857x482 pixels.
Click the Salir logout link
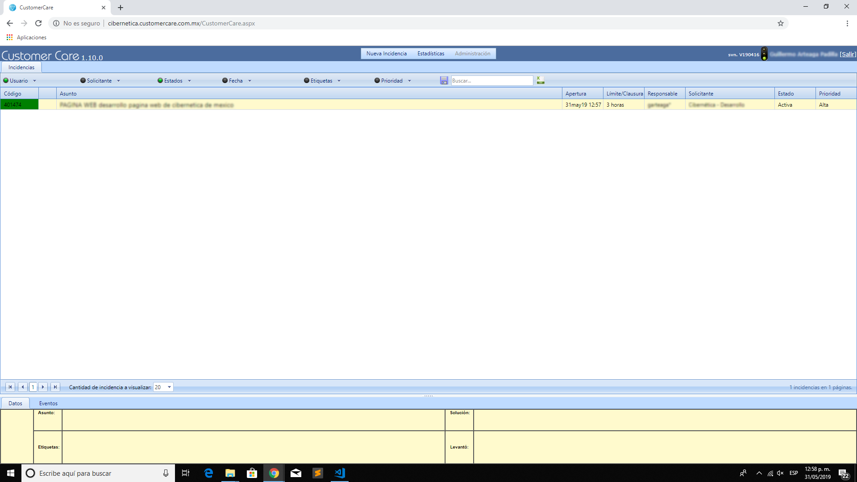point(848,54)
